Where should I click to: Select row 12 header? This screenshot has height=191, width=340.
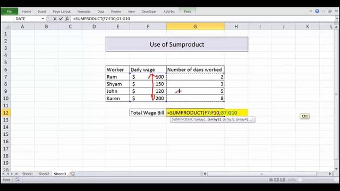tap(6, 112)
